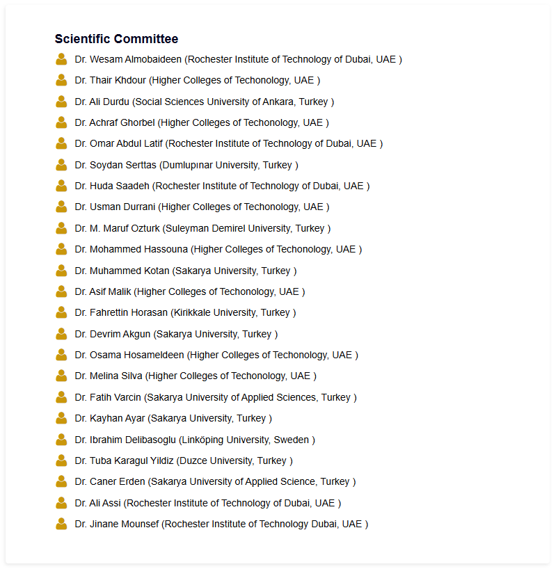The width and height of the screenshot is (558, 569).
Task: Click the person icon for Dr. Usman Durrani
Action: 61,207
